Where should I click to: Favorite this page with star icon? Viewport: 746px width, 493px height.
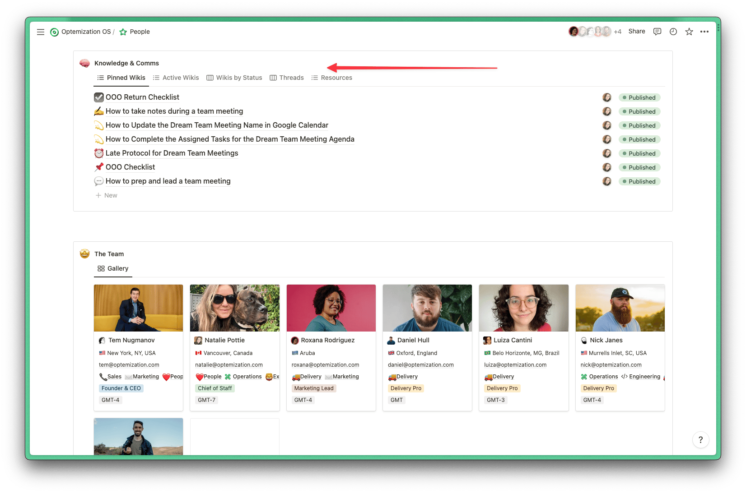[x=689, y=32]
